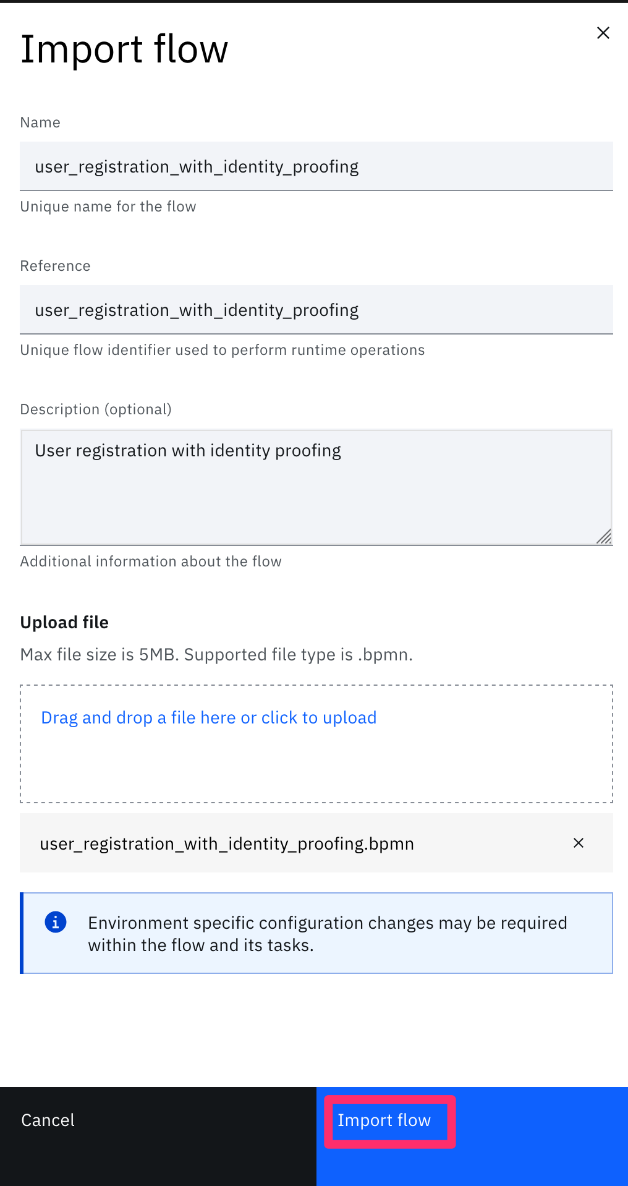Viewport: 628px width, 1186px height.
Task: Click the Name field label
Action: click(40, 122)
